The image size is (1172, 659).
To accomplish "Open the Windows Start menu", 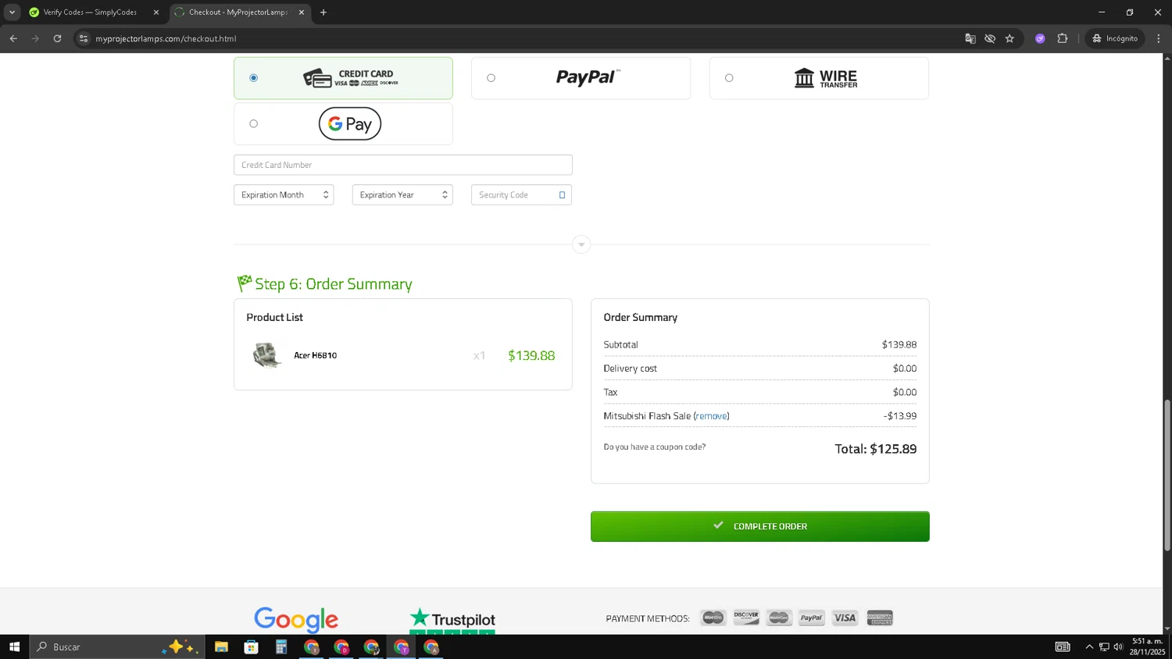I will click(x=14, y=647).
